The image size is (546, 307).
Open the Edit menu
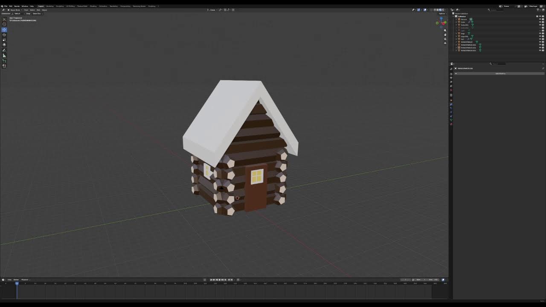coord(11,6)
